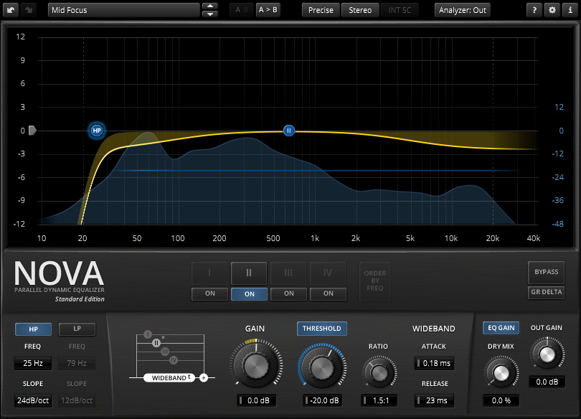The height and width of the screenshot is (419, 581).
Task: Select band II tab
Action: [249, 273]
